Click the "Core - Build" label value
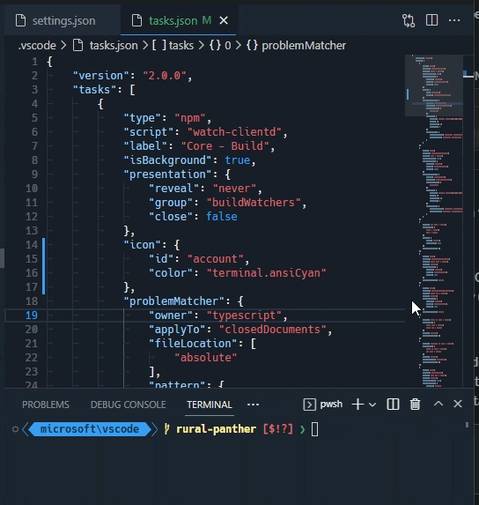Image resolution: width=479 pixels, height=505 pixels. pyautogui.click(x=225, y=146)
